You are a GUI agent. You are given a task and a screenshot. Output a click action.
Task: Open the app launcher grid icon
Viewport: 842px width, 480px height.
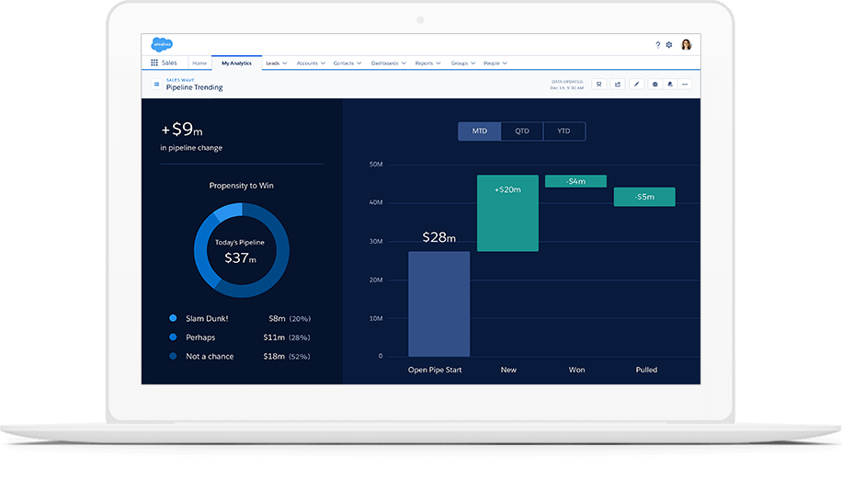pyautogui.click(x=154, y=63)
